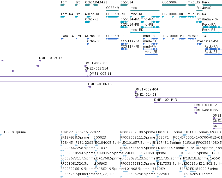Select the CG10006 gene feature
This screenshot has width=222, height=178.
point(175,5)
